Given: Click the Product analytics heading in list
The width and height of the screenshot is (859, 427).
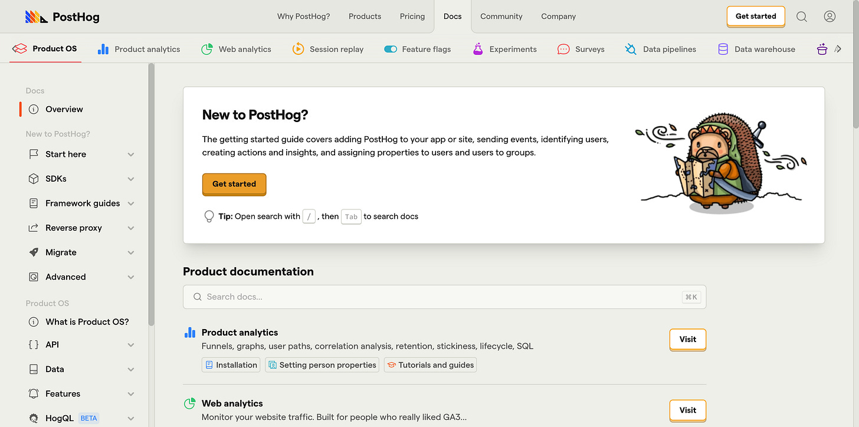Looking at the screenshot, I should point(240,333).
